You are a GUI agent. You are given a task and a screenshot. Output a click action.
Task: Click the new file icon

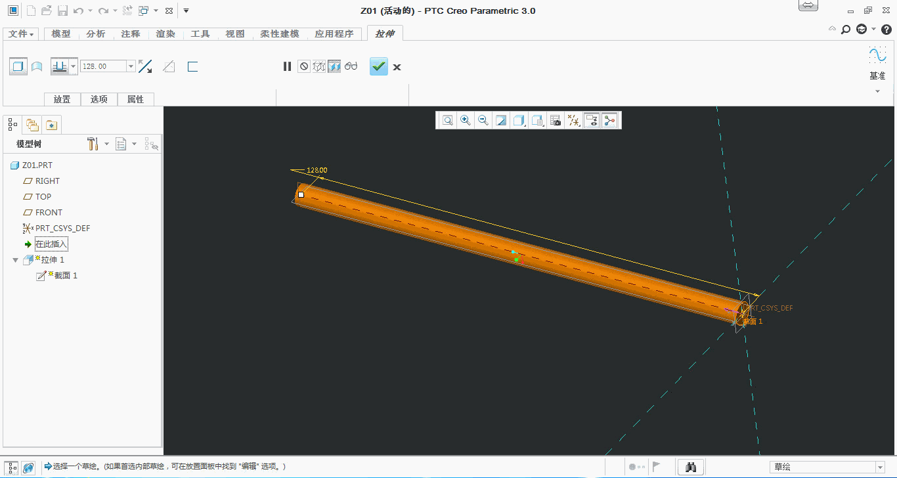tap(31, 11)
